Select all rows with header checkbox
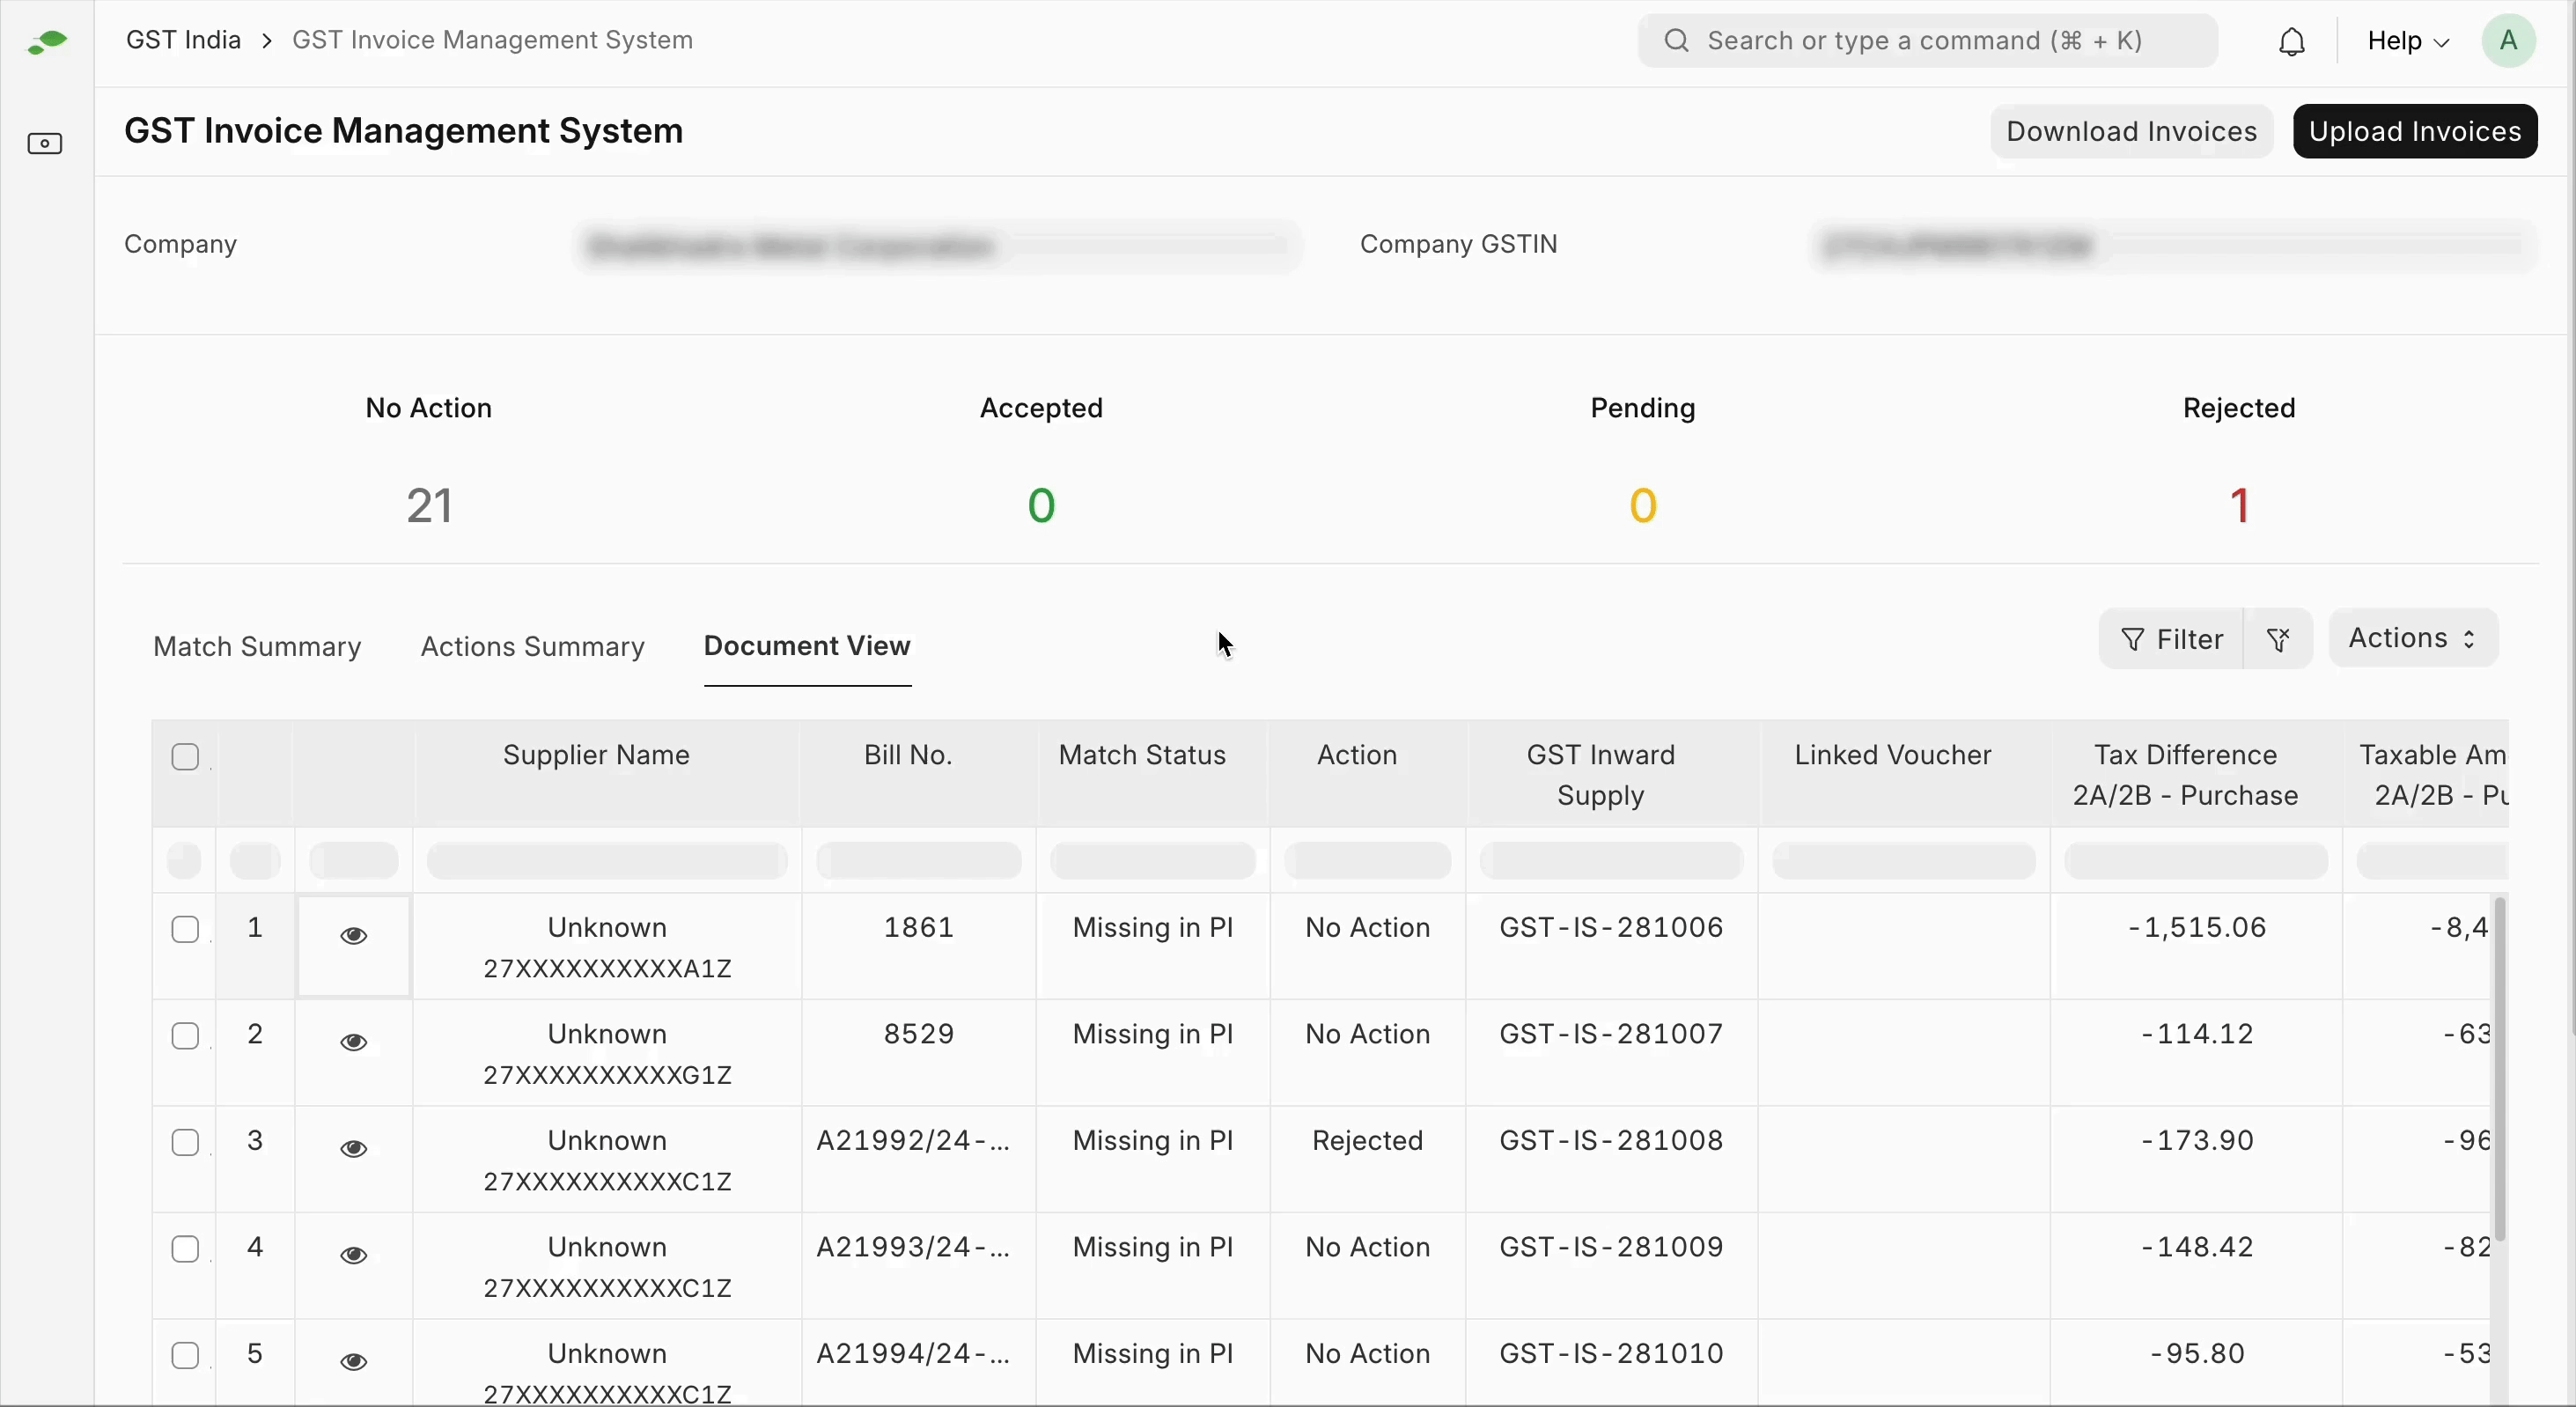This screenshot has width=2576, height=1407. click(186, 757)
